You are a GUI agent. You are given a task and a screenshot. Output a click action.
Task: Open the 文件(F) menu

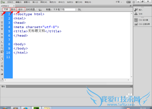click(10, 2)
